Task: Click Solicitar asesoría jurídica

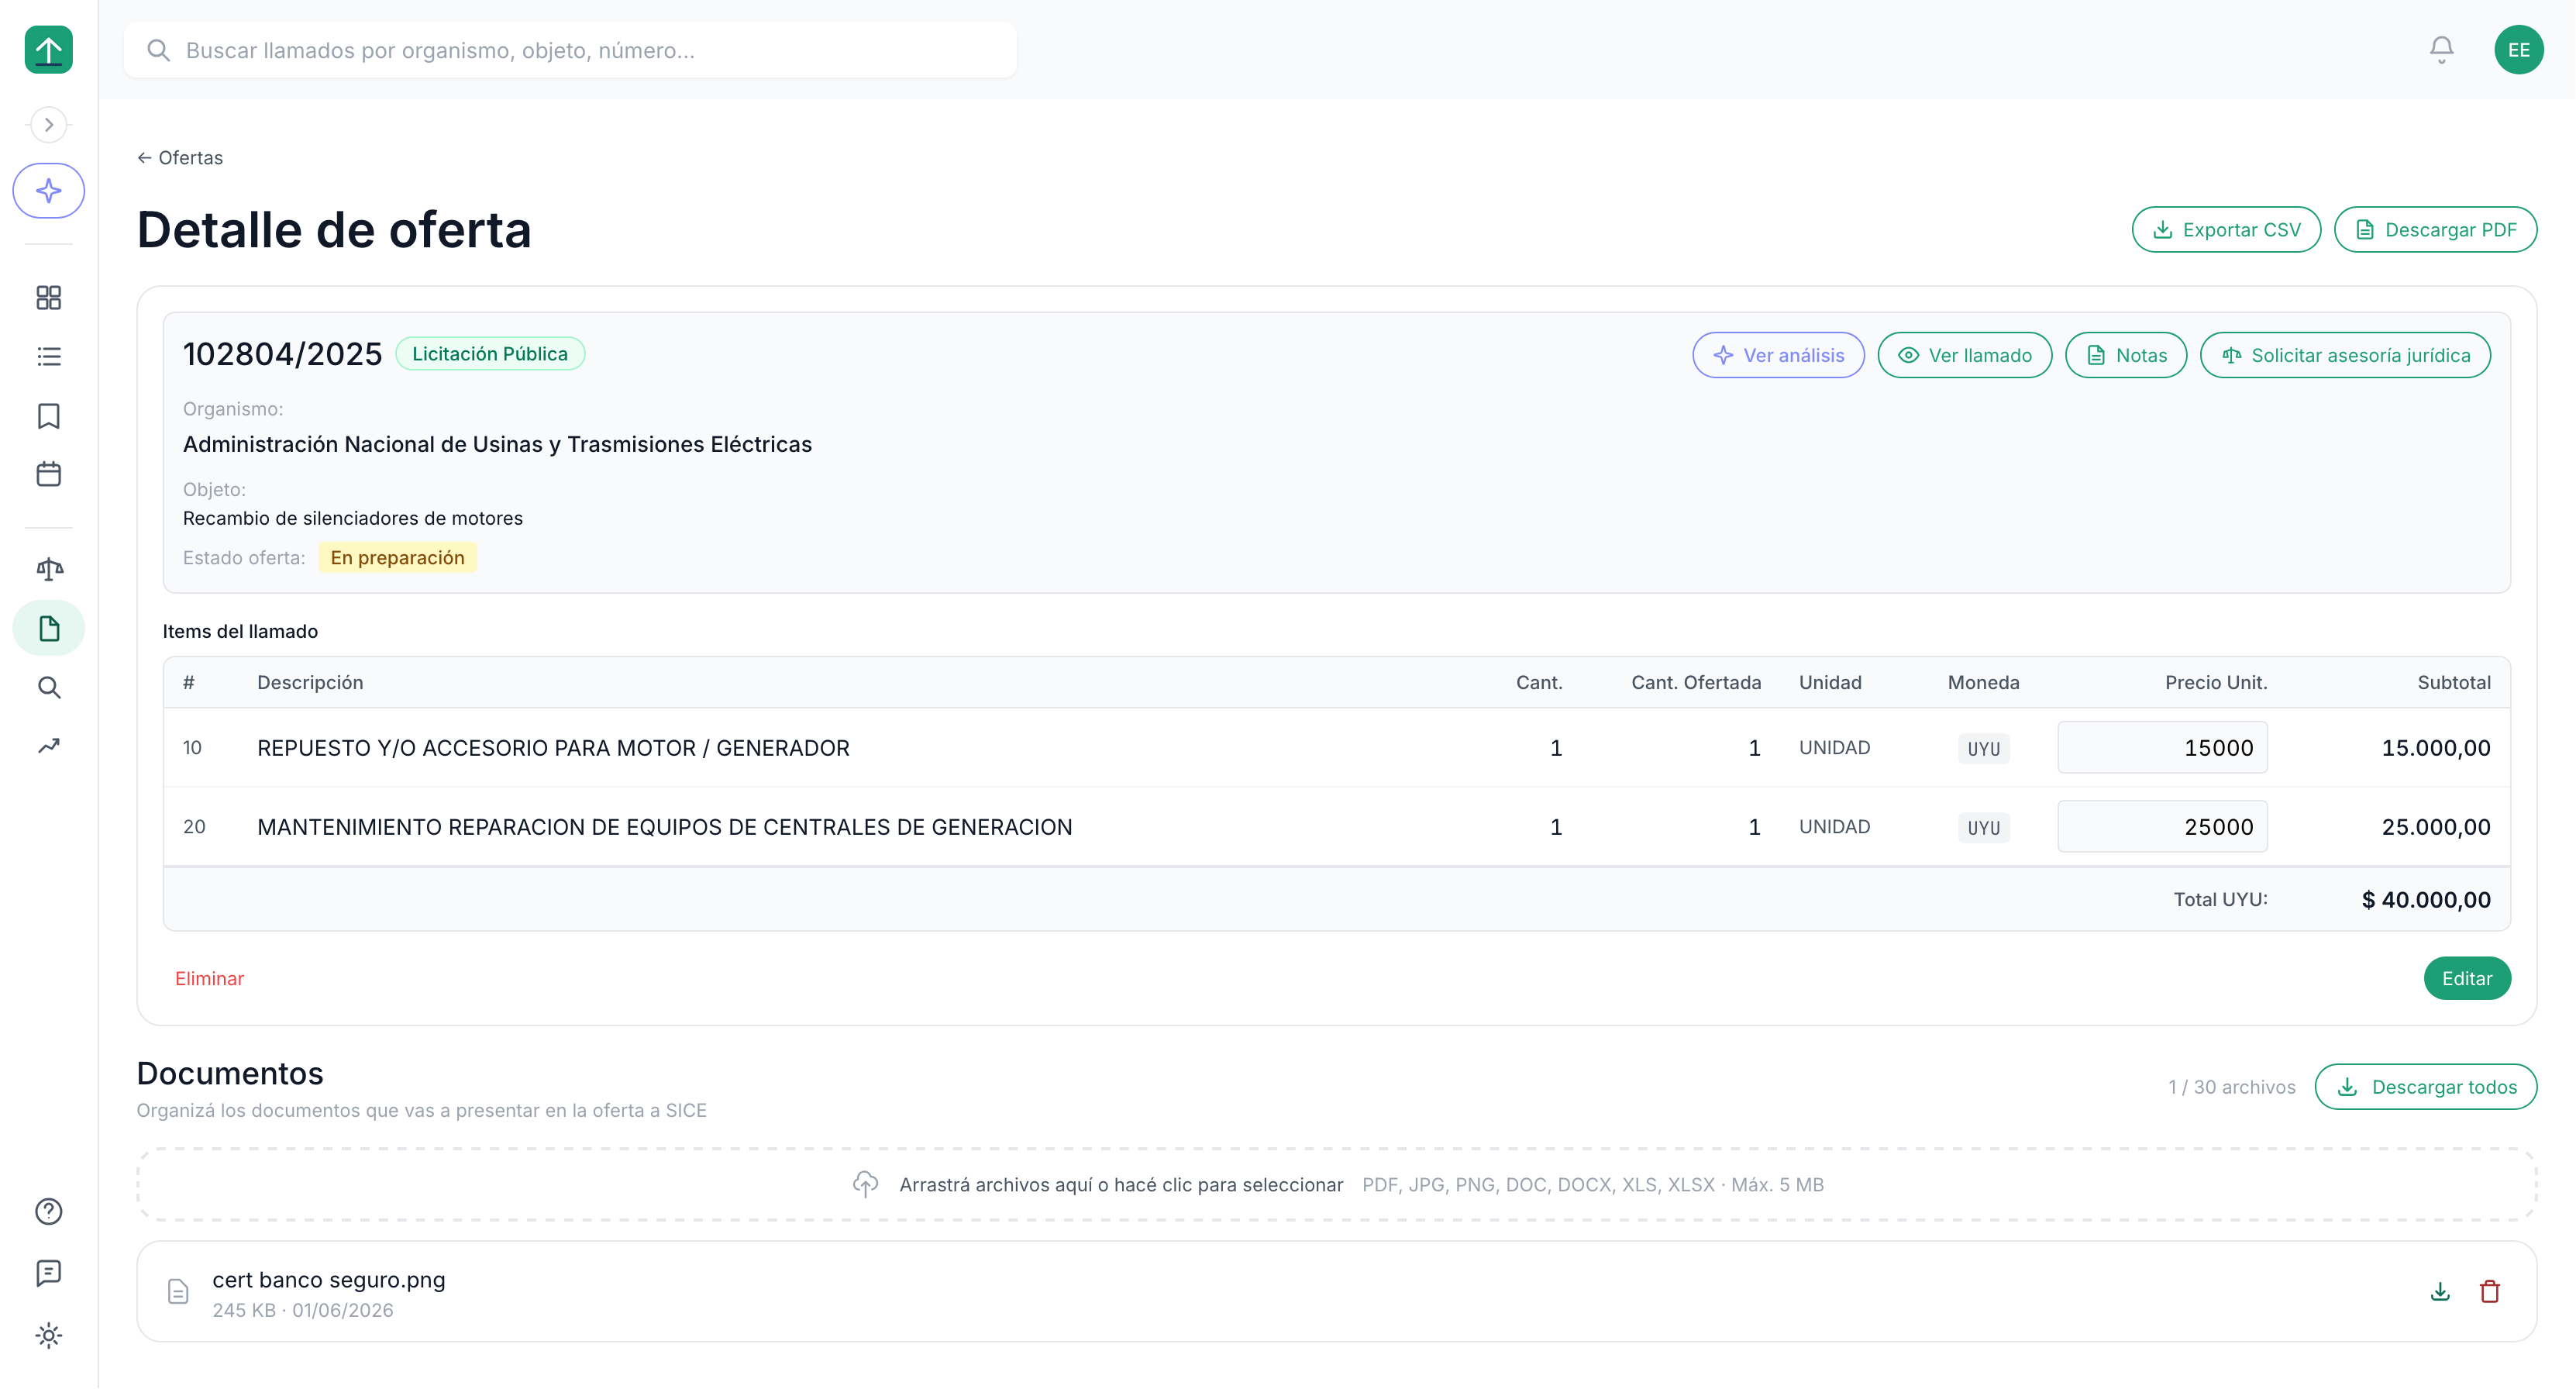Action: click(2345, 355)
